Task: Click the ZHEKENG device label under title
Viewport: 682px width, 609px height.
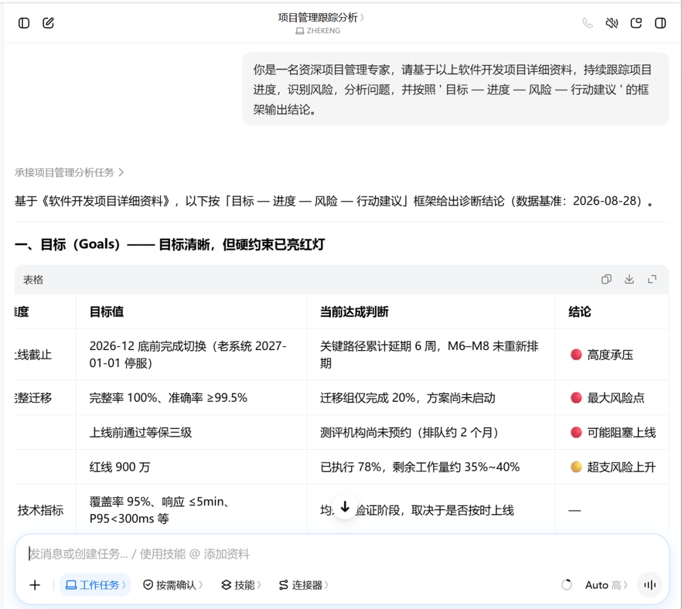Action: pos(318,31)
